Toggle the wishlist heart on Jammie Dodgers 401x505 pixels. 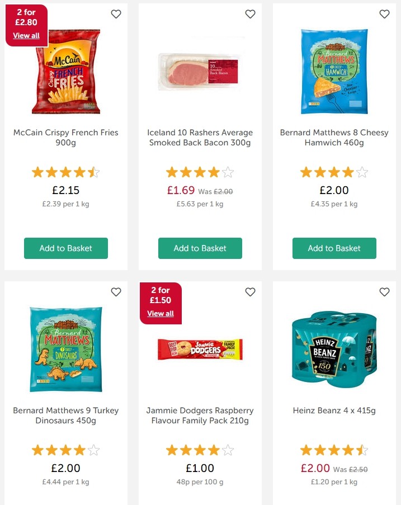click(x=250, y=292)
